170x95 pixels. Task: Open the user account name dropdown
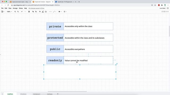coord(163,8)
